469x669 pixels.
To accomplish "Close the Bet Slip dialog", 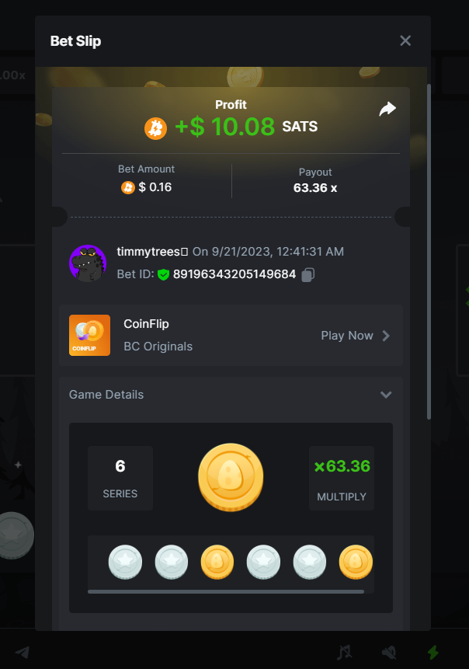I will click(x=405, y=40).
